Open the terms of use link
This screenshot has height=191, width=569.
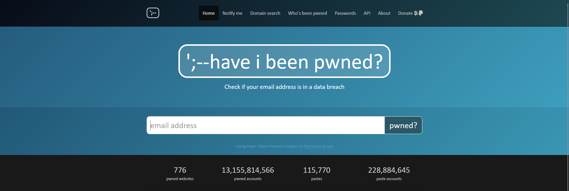tap(318, 146)
